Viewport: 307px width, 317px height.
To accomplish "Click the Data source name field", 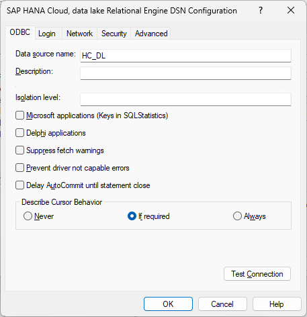I will (x=185, y=56).
